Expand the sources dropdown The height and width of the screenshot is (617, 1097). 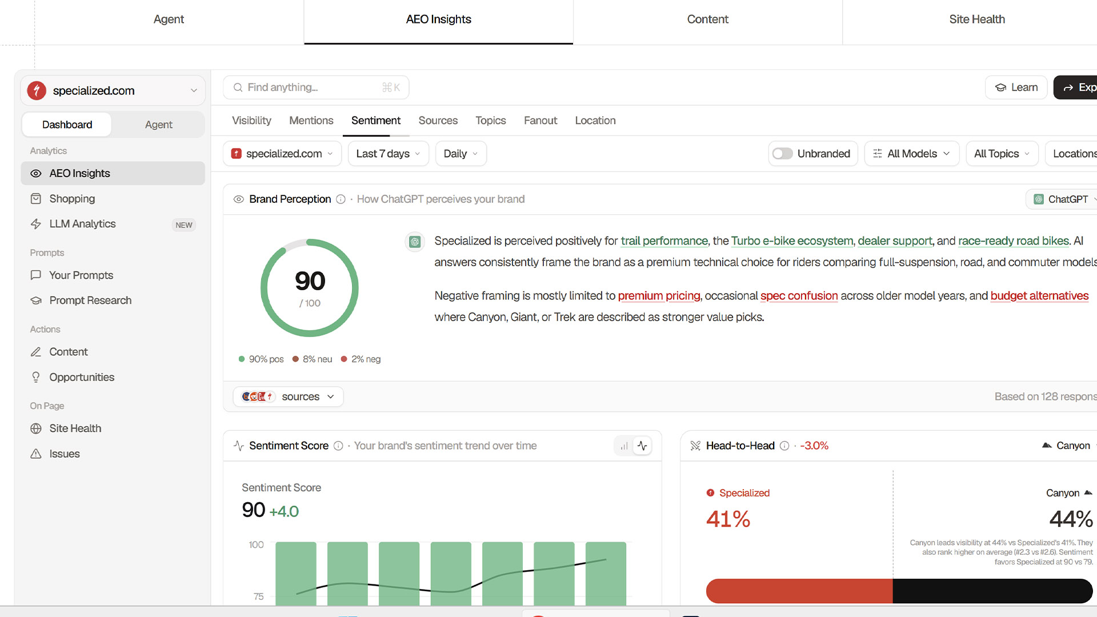pos(288,396)
